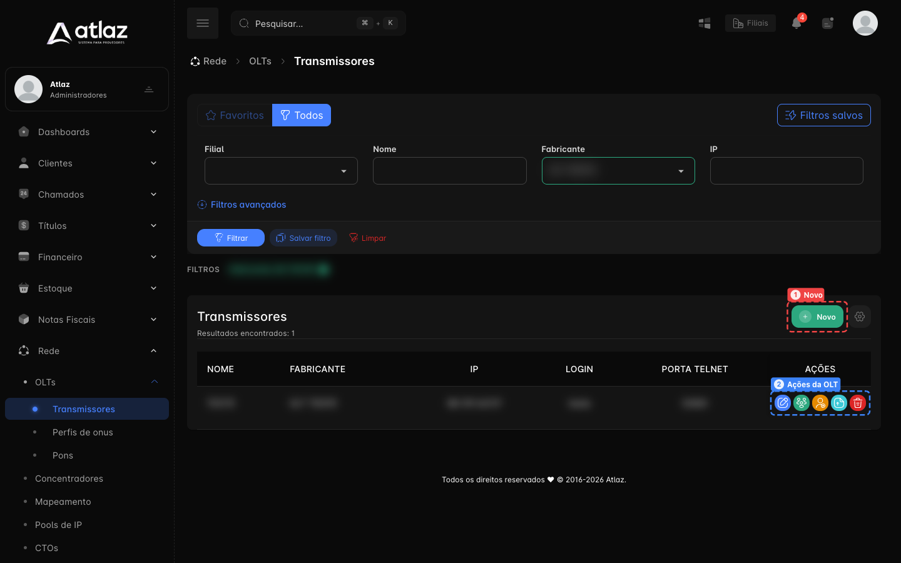Viewport: 901px width, 563px height.
Task: Click the blue edit pencil action icon
Action: pos(783,403)
